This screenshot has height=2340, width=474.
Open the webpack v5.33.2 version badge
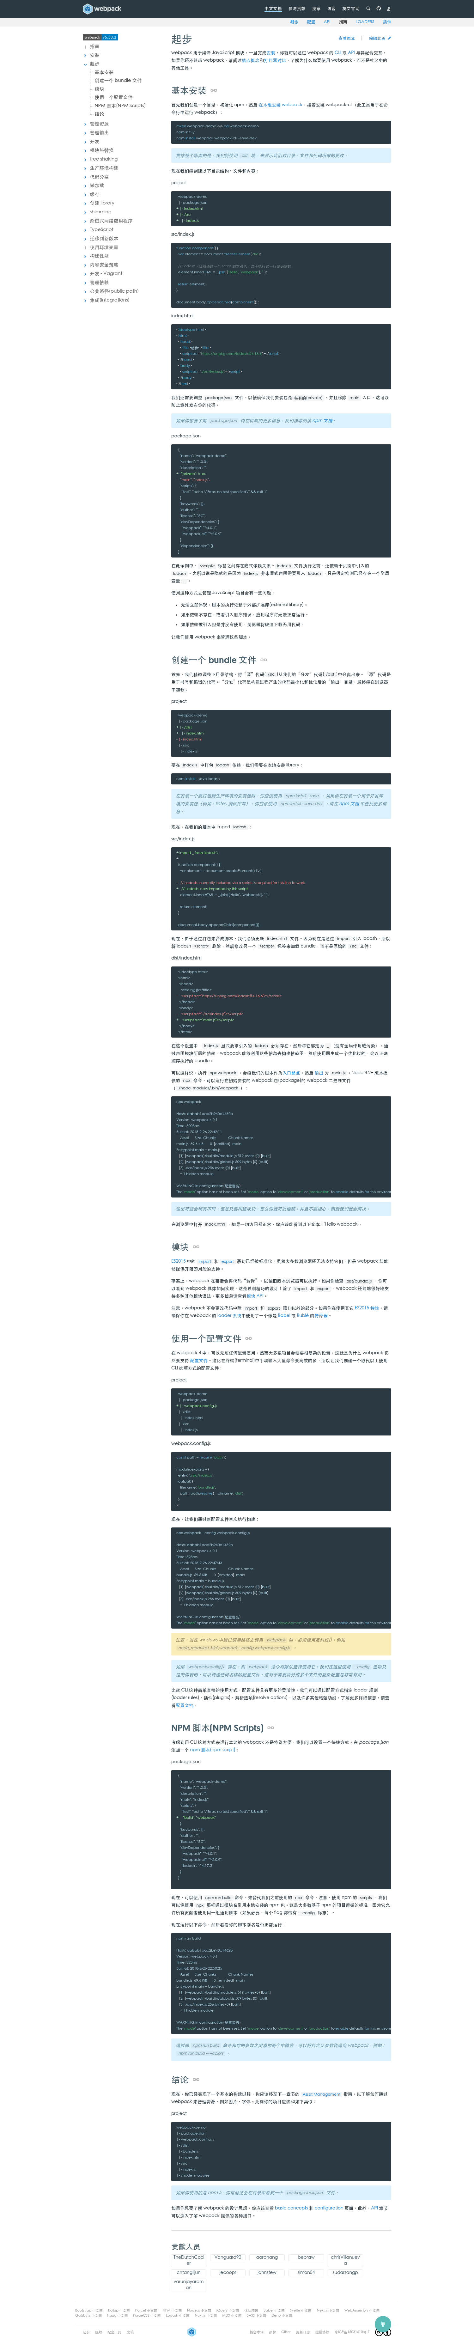[101, 37]
